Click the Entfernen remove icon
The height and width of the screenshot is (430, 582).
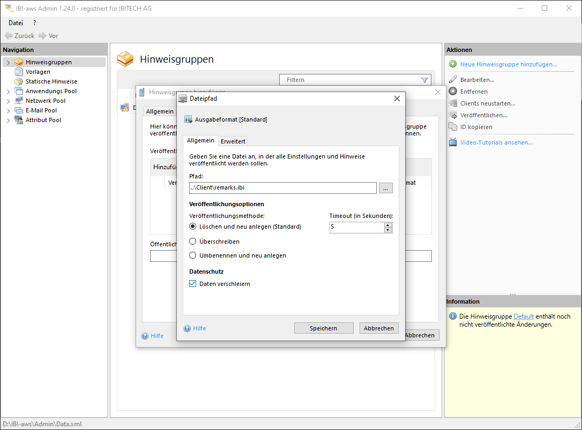coord(453,92)
